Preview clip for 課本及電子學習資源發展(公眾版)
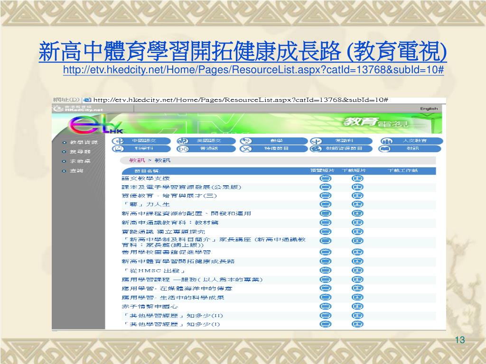Screen dimensions: 486x364 point(325,187)
